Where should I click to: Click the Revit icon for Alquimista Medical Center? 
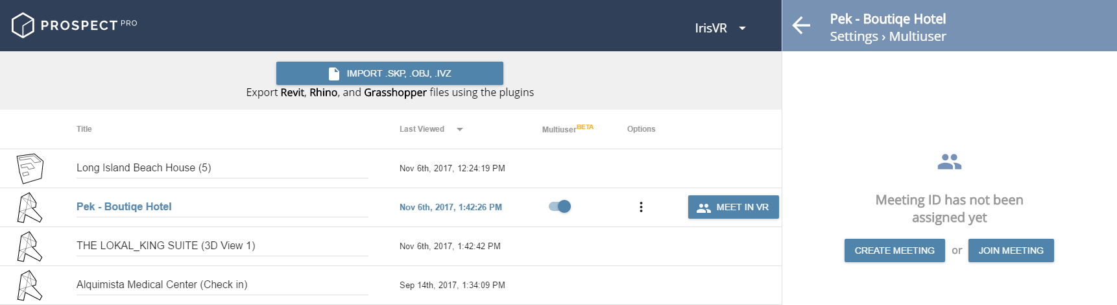[x=29, y=285]
